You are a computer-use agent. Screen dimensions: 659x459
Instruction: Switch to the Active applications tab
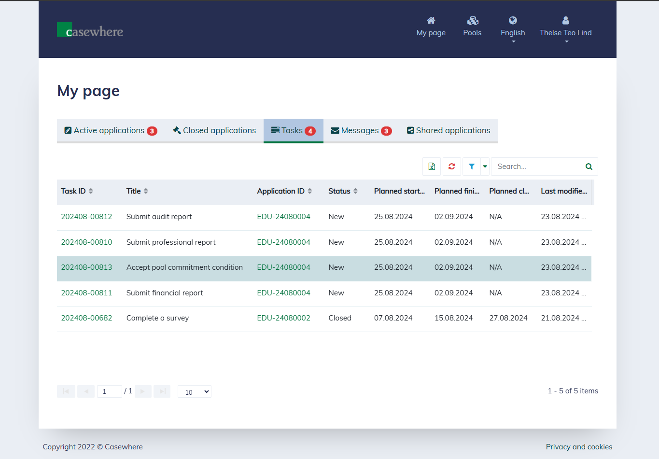pos(111,131)
